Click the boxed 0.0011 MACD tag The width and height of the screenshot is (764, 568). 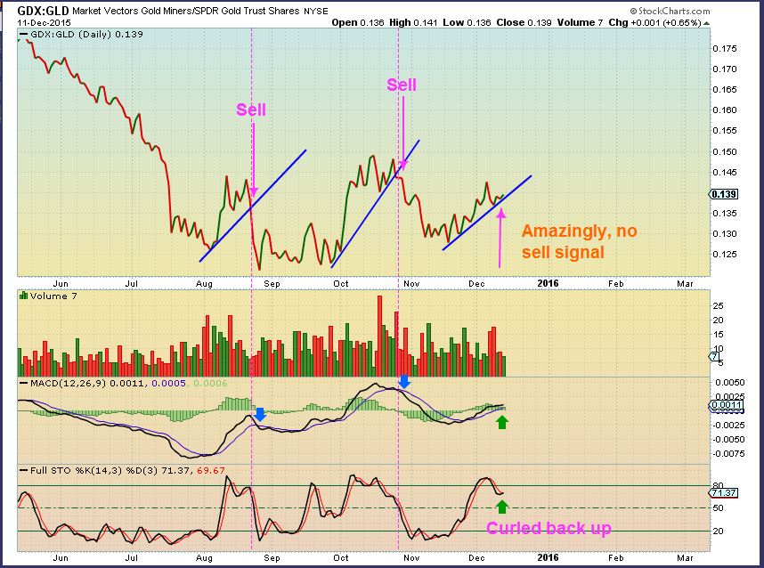727,405
